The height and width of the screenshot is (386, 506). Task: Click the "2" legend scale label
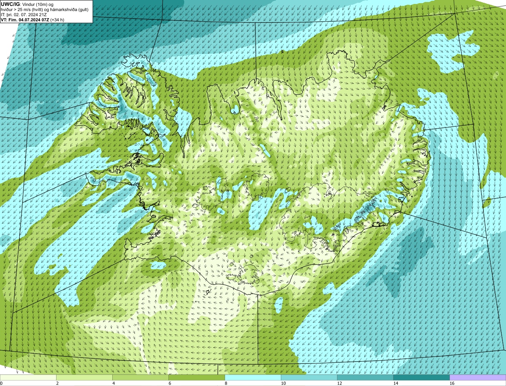coord(57,383)
